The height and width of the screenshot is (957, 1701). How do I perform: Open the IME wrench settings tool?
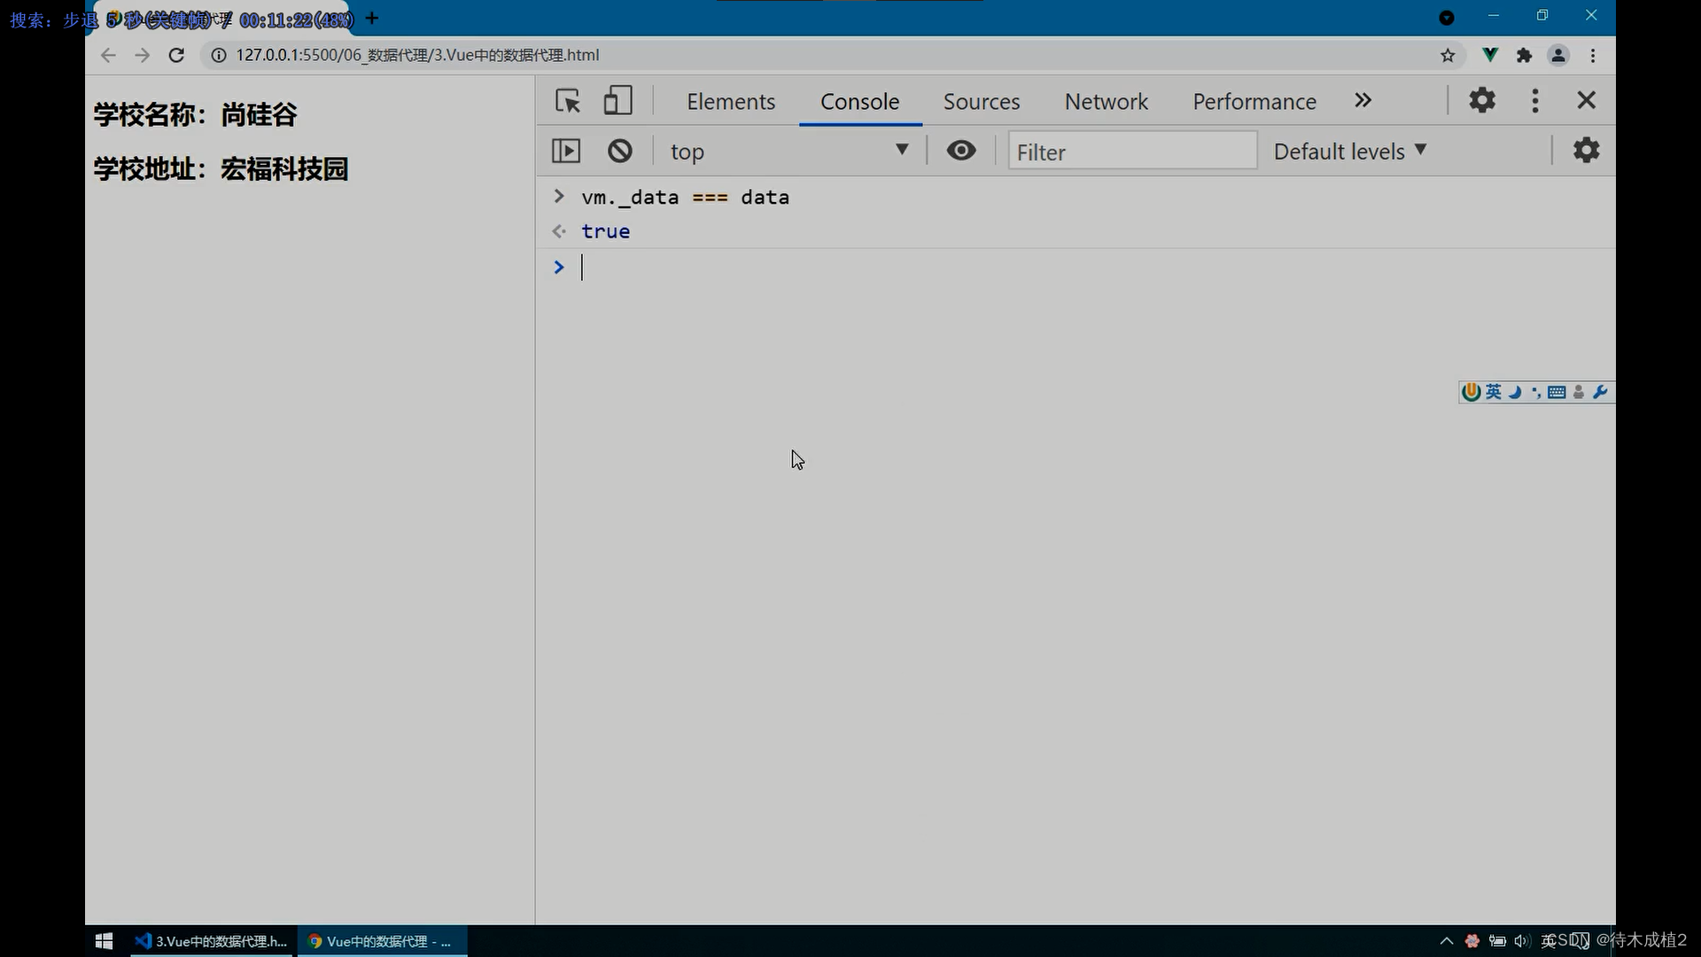point(1600,392)
